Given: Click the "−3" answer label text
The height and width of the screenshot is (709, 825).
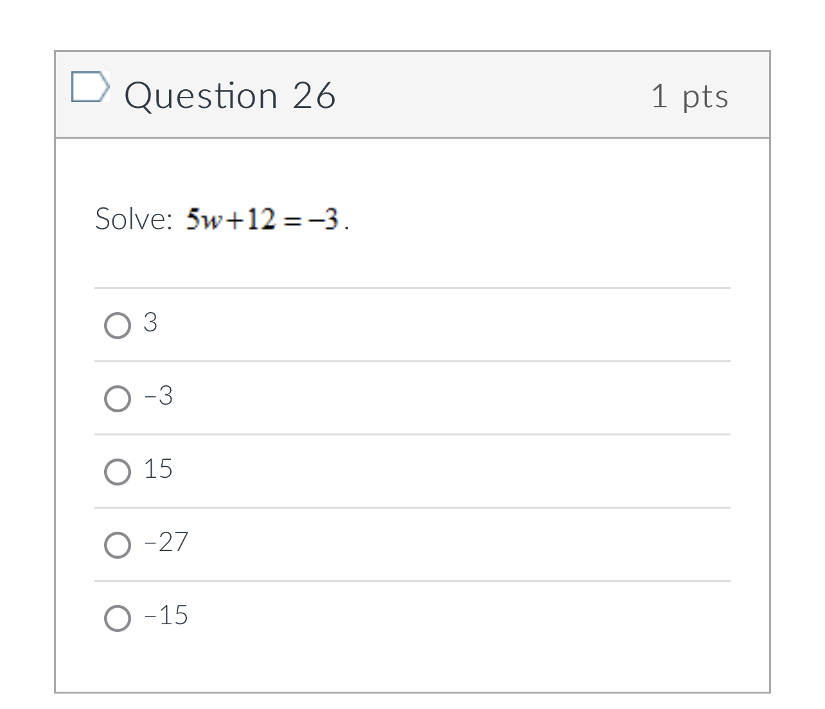Looking at the screenshot, I should [x=159, y=396].
